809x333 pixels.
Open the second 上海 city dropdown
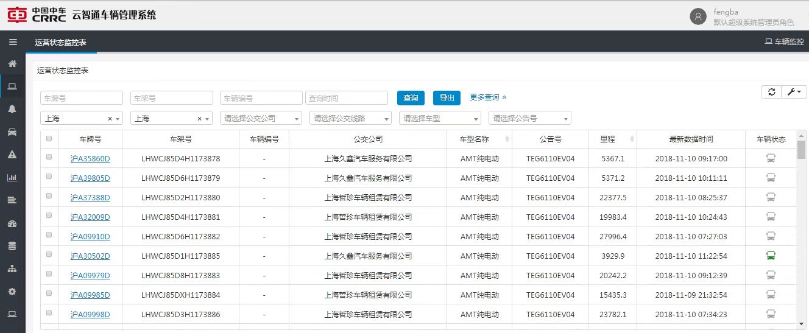tap(171, 118)
